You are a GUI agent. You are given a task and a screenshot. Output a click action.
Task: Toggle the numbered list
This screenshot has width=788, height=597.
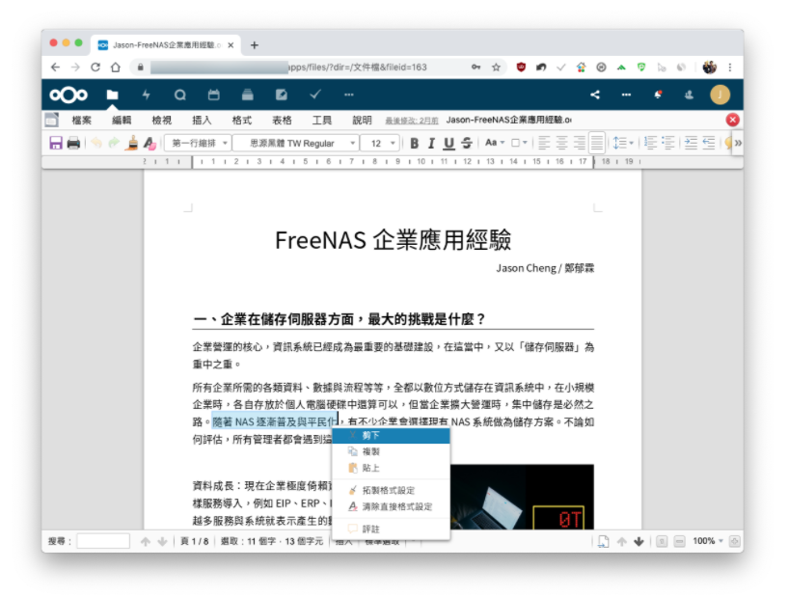coord(651,143)
